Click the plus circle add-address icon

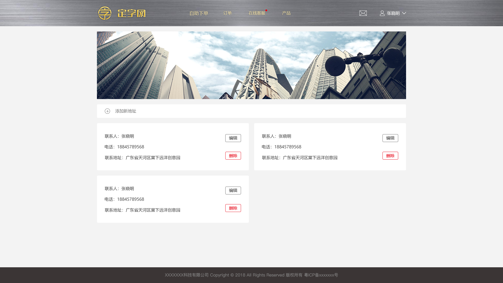(107, 111)
